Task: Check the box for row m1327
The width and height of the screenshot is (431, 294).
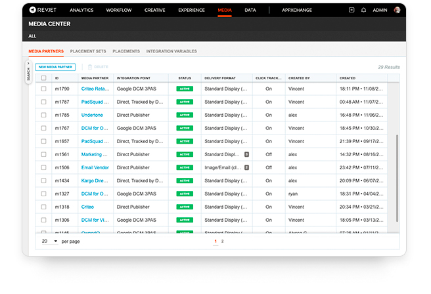Action: [x=44, y=194]
